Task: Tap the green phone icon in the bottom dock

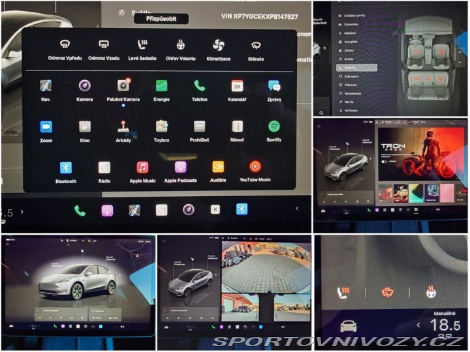Action: 80,211
